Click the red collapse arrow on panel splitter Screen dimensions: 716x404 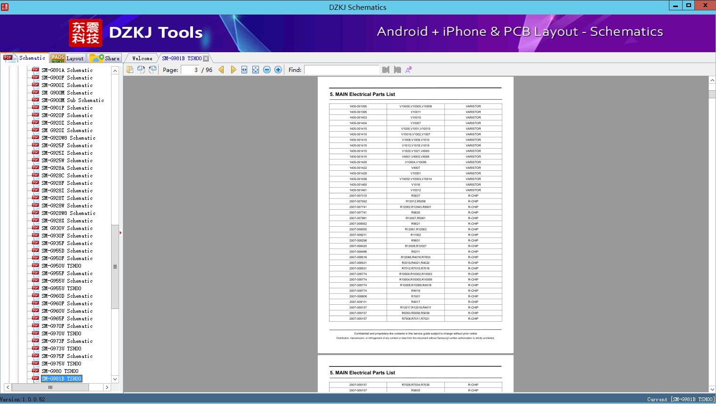[x=121, y=232]
